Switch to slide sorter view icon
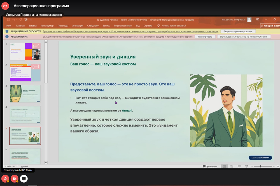280x186 pixels. 231,166
